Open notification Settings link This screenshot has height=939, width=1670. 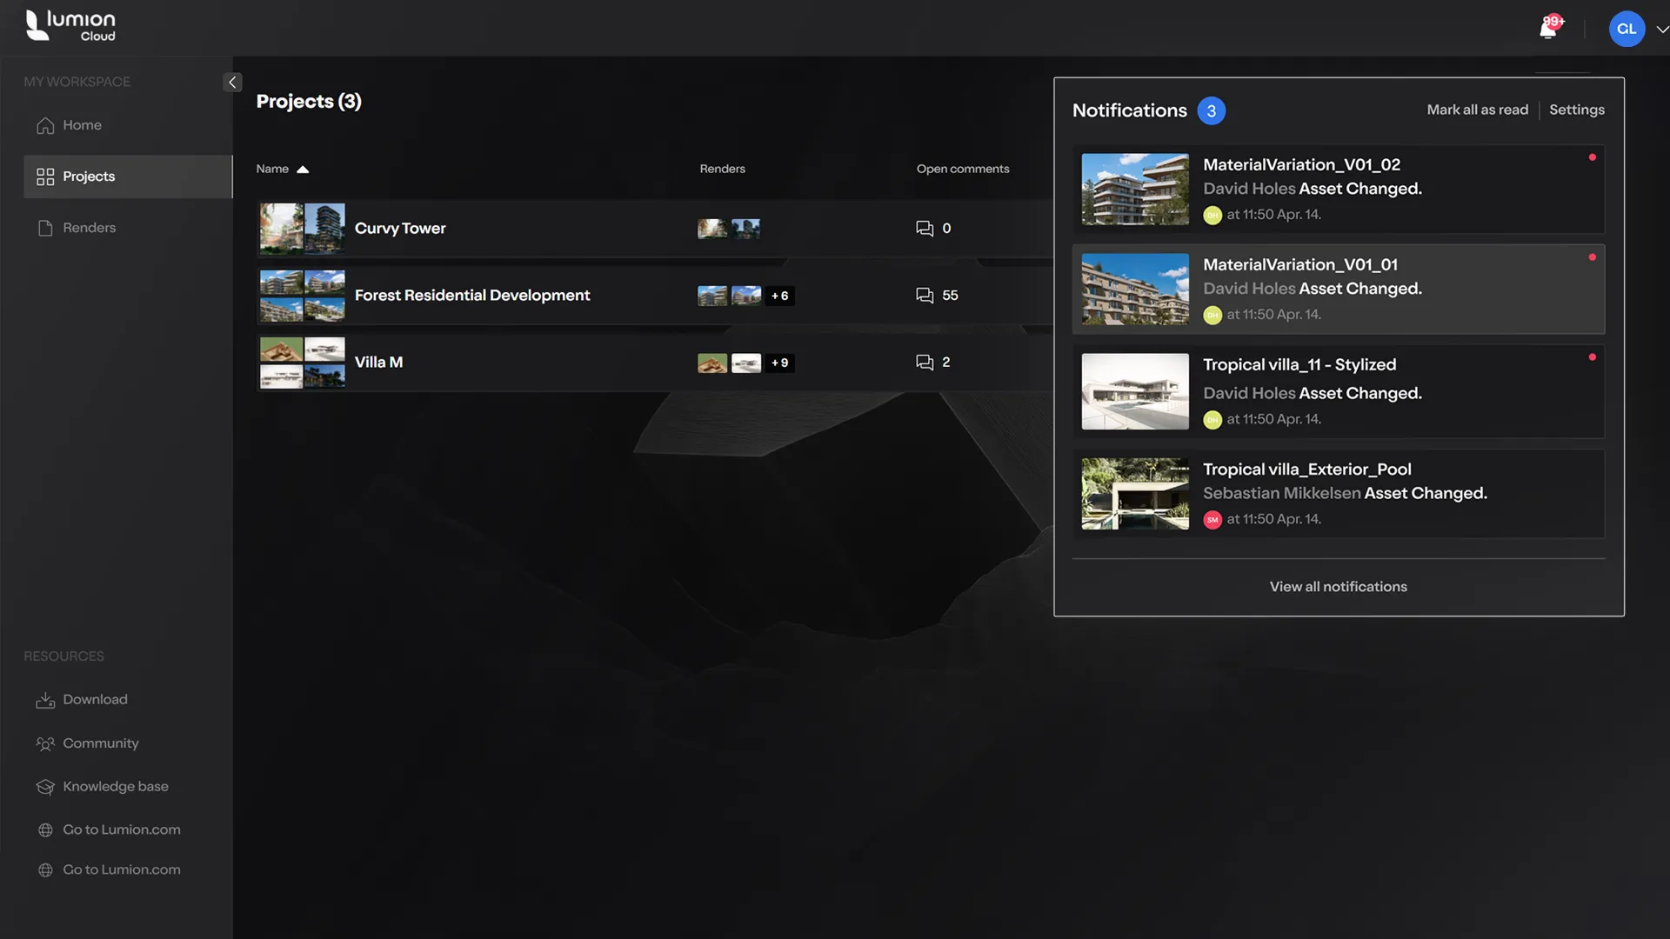[x=1576, y=110]
